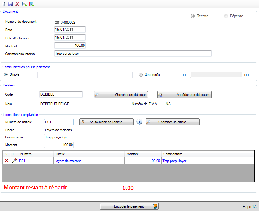
Task: Click the Commentaire column header
Action: pos(208,154)
